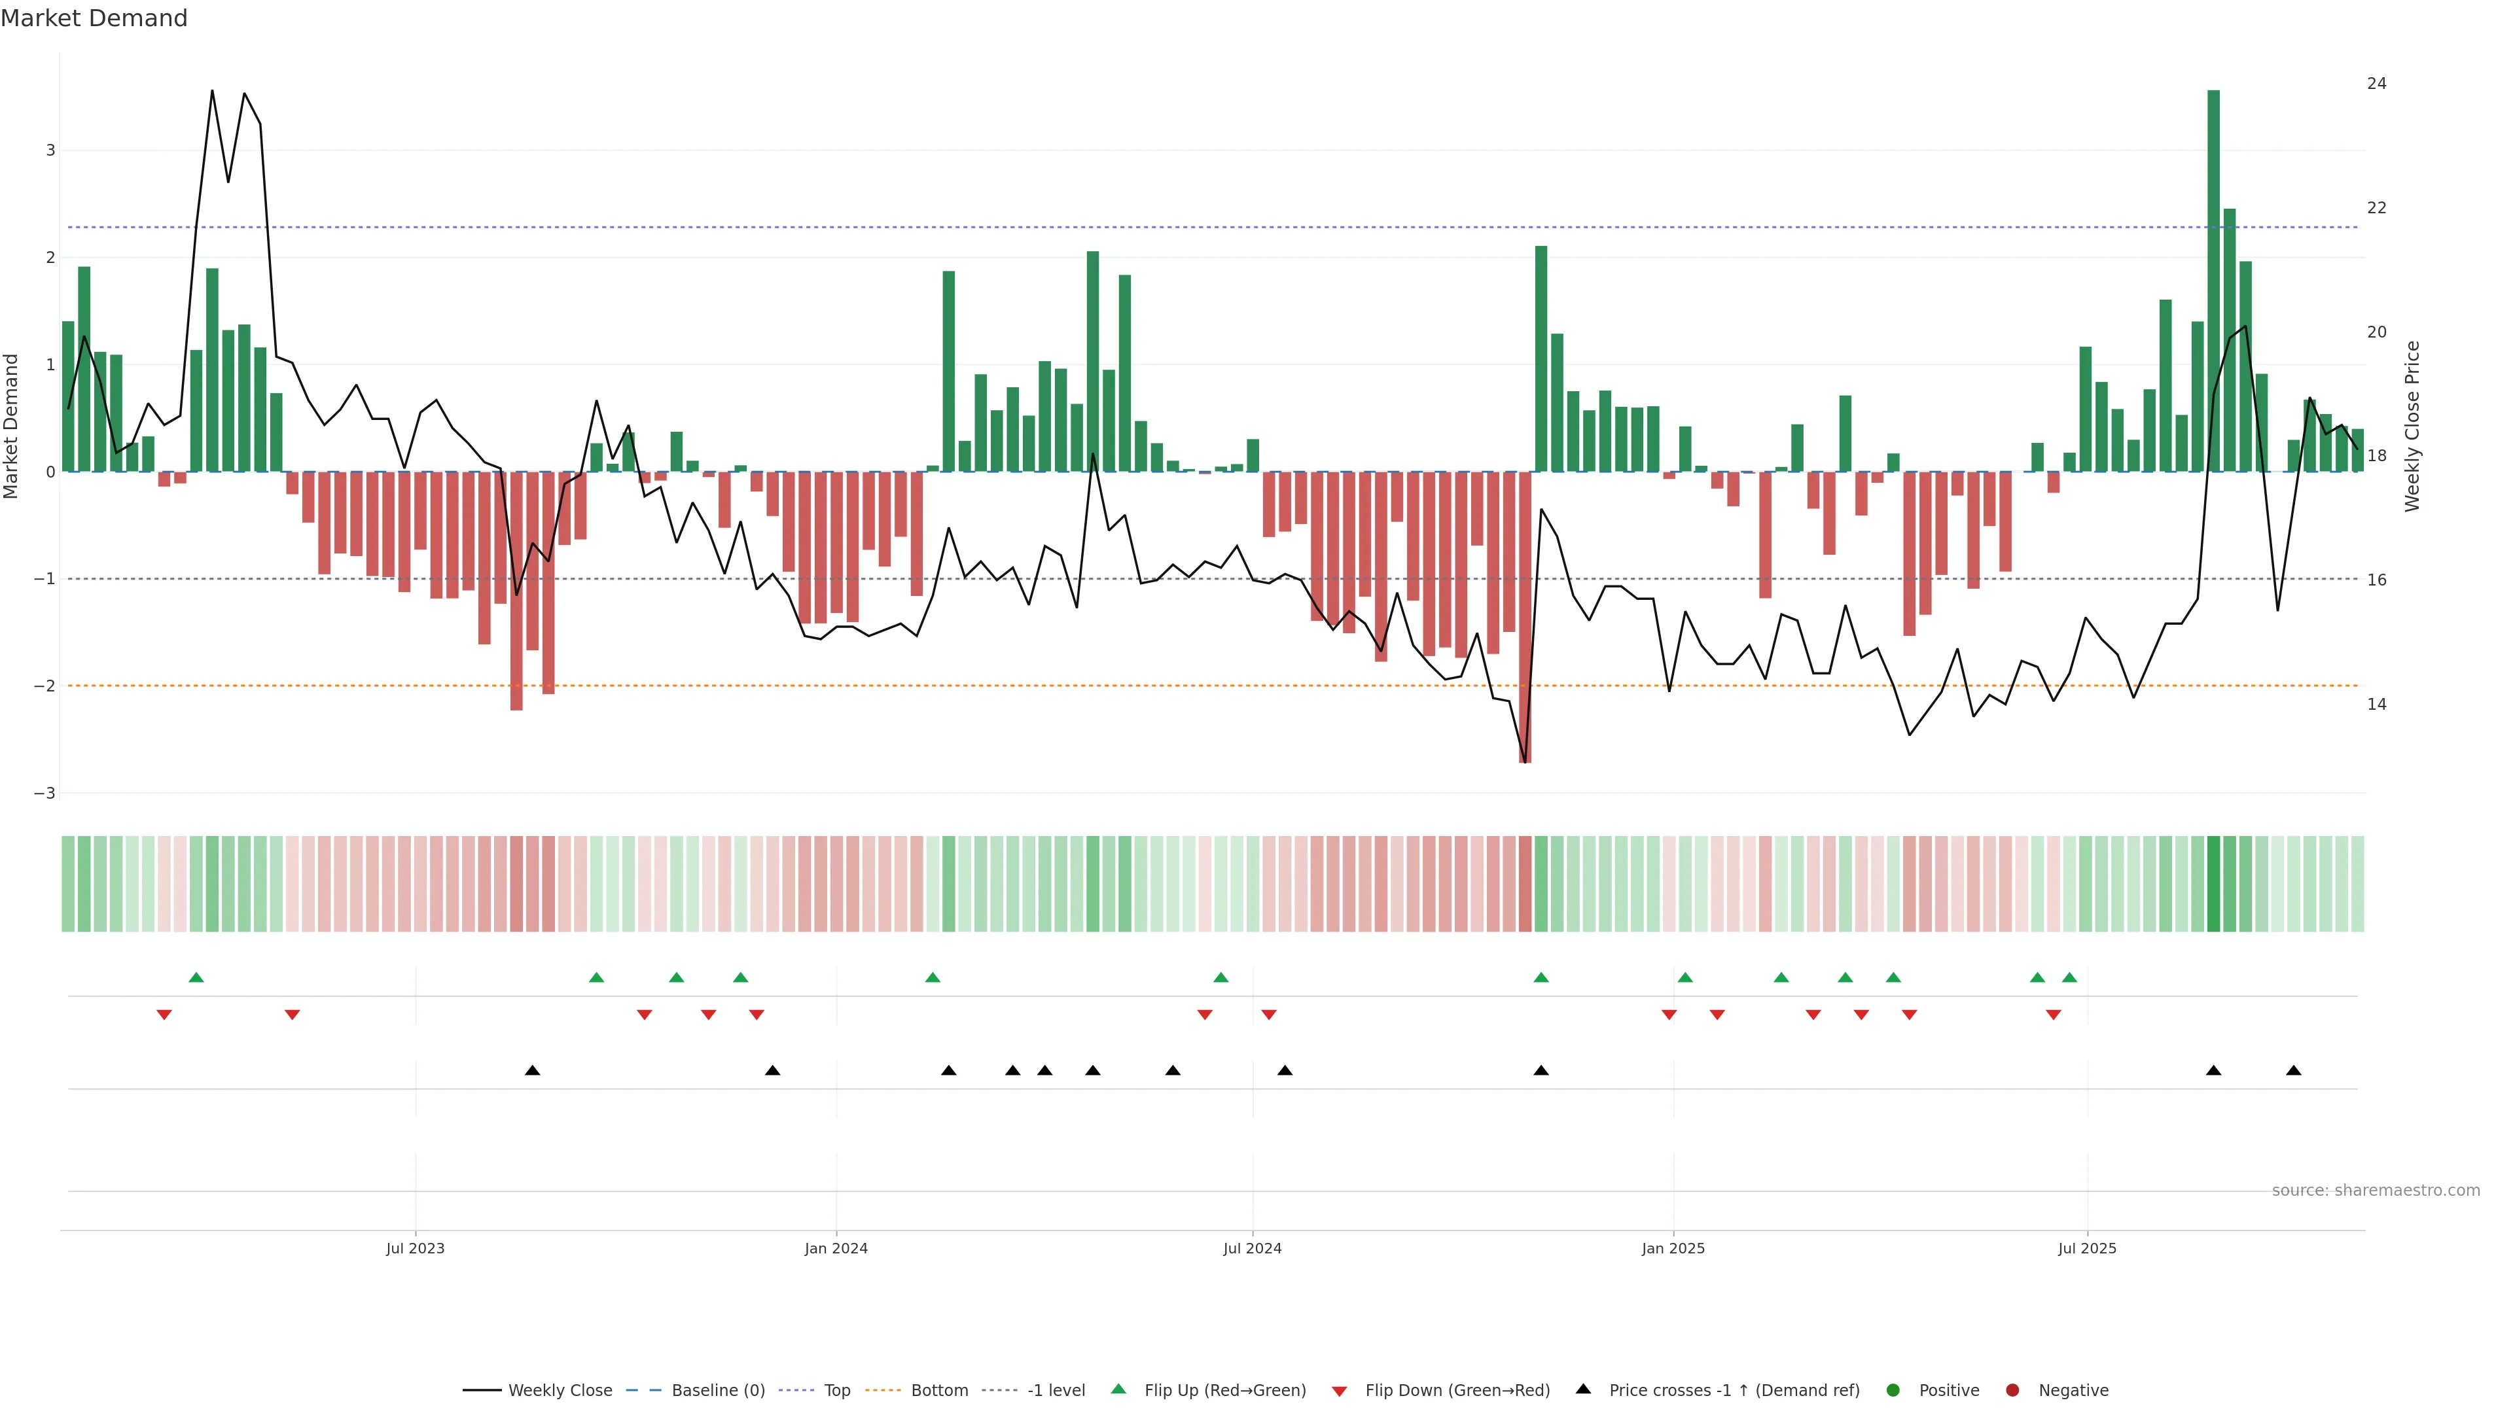2513x1413 pixels.
Task: Click the red Negative legend dot
Action: point(2012,1389)
